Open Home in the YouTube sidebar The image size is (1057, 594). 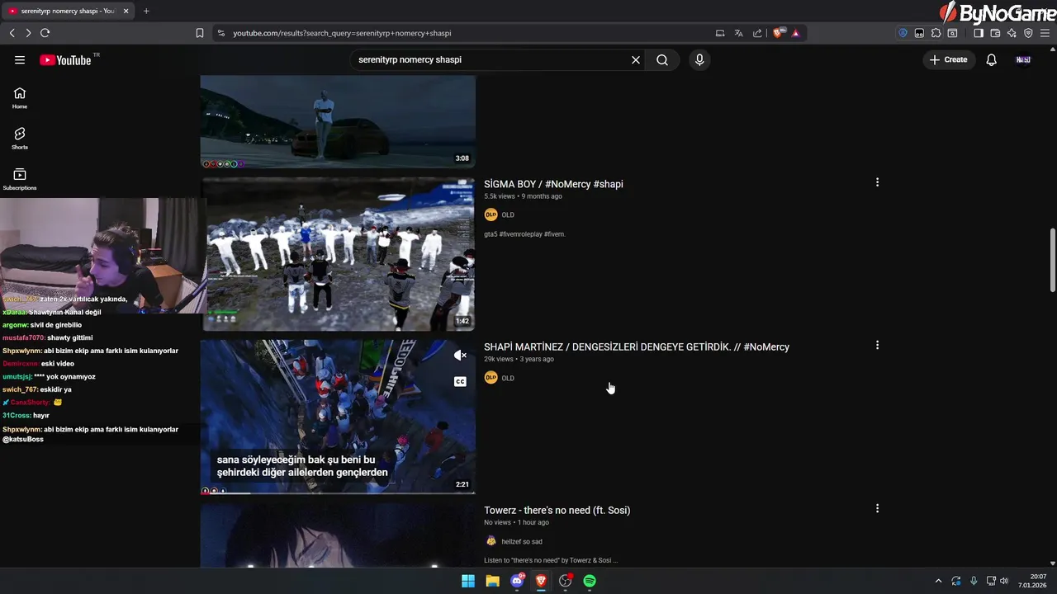pos(20,98)
